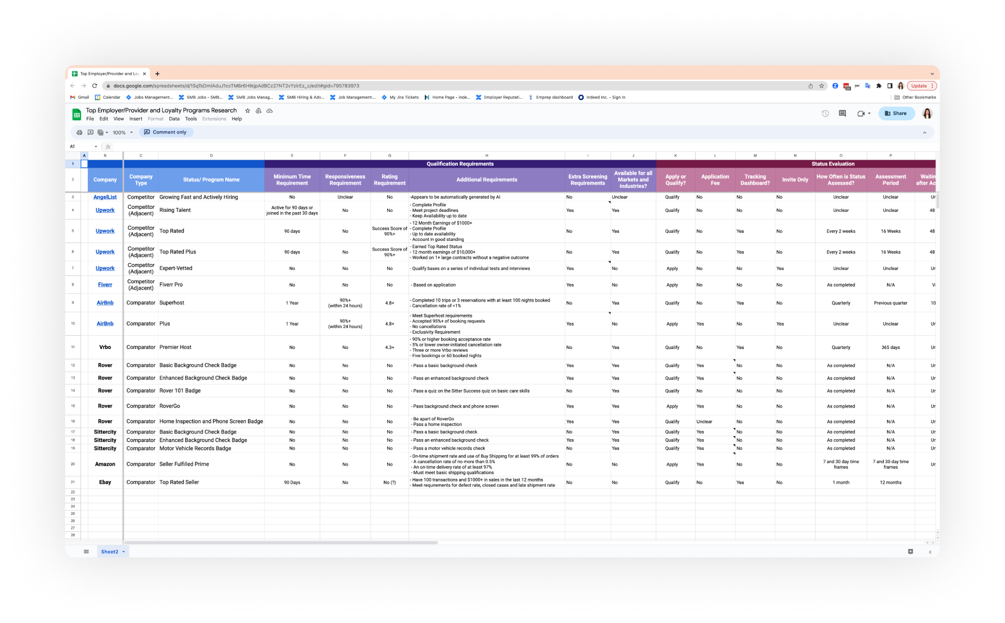Reload the browser page

coord(95,86)
